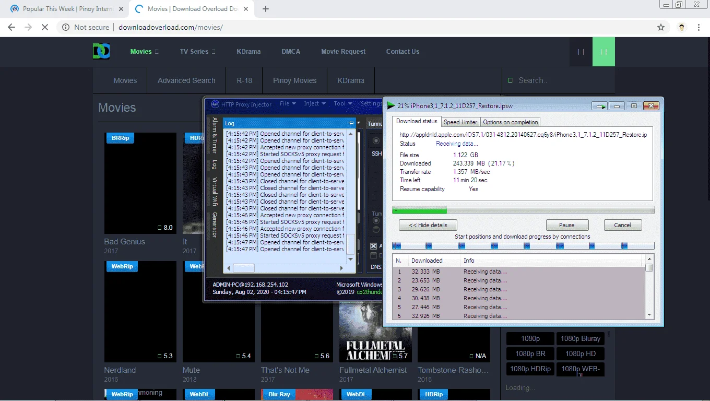Viewport: 710px width, 401px height.
Task: Stop the page loading with the X button
Action: (x=45, y=27)
